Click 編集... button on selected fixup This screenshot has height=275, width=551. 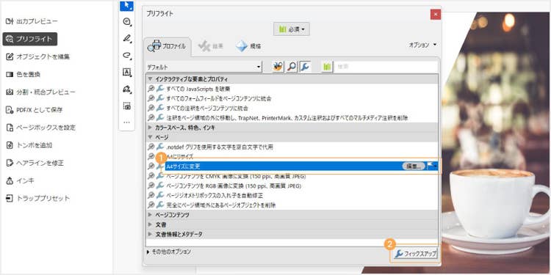tap(413, 166)
